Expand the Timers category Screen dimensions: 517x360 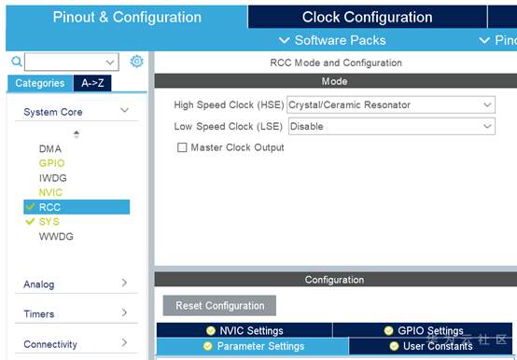click(x=124, y=312)
